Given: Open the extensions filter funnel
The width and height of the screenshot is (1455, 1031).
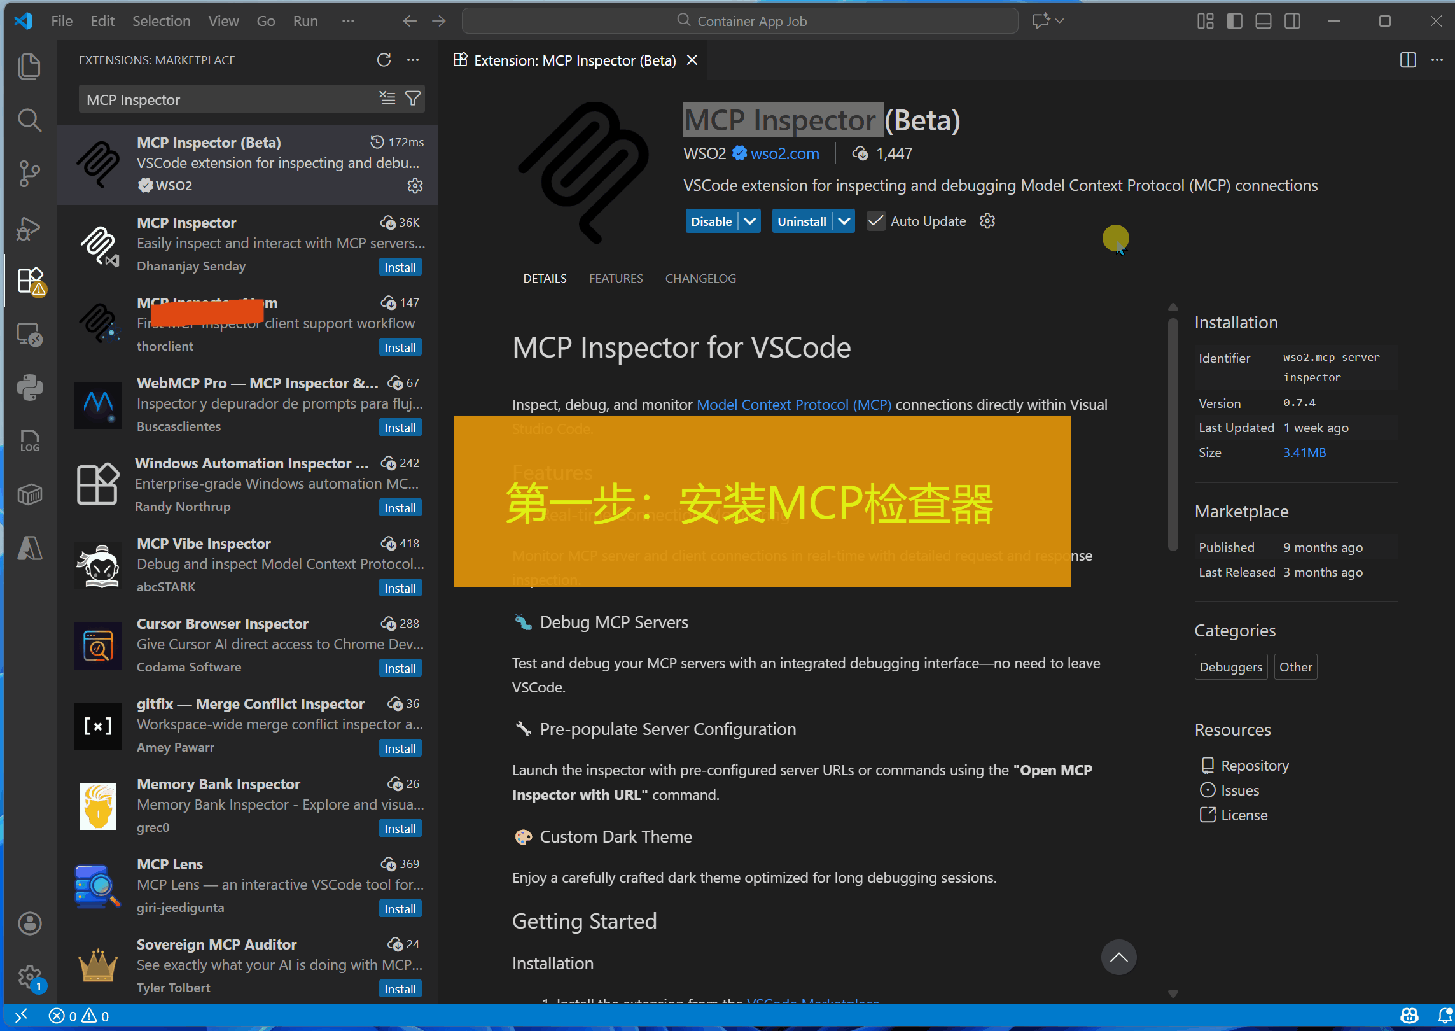Looking at the screenshot, I should pyautogui.click(x=413, y=99).
